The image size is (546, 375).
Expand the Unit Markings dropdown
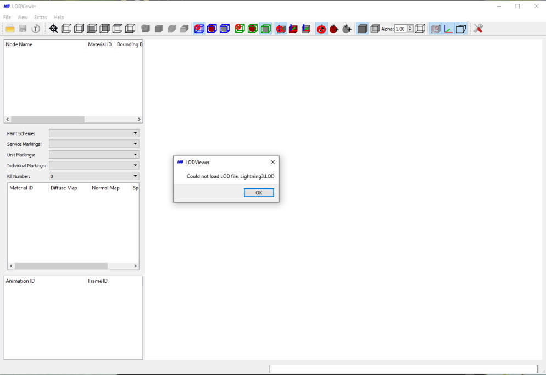tap(94, 155)
